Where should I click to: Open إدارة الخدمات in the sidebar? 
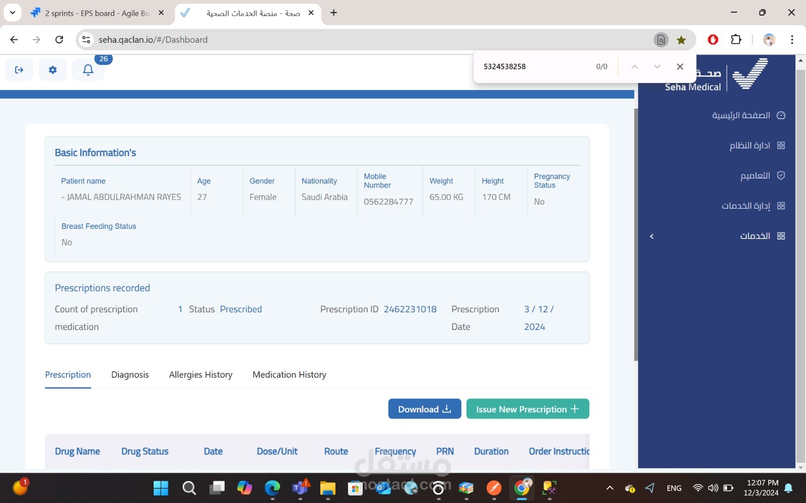point(753,206)
